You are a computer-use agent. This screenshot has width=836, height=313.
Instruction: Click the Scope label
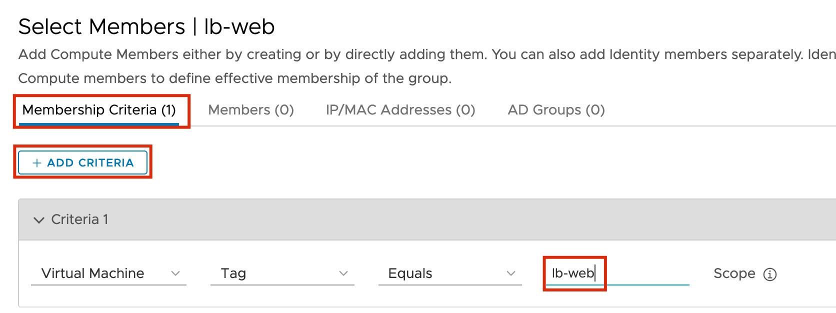click(x=734, y=273)
